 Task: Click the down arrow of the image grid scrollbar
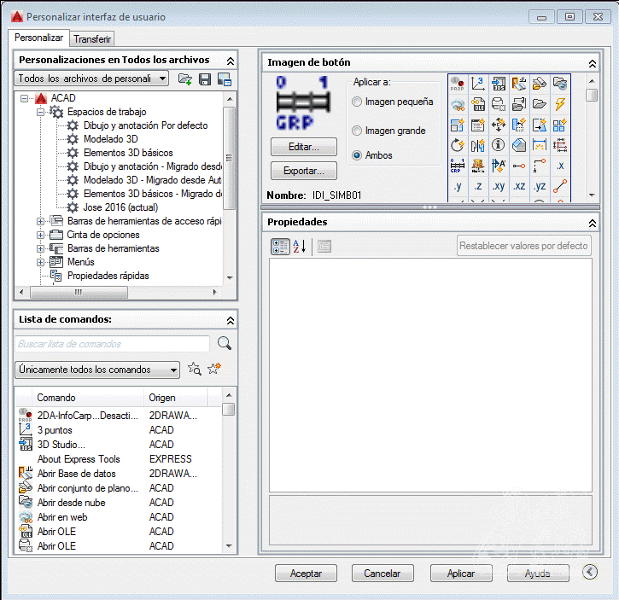coord(592,195)
